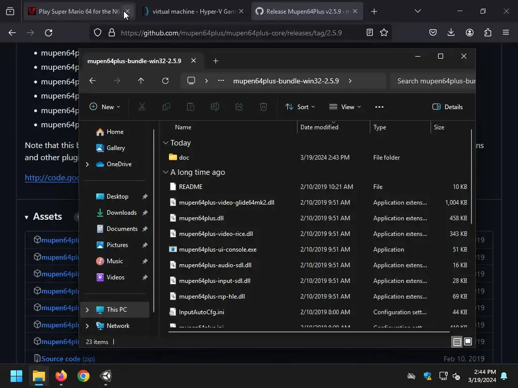This screenshot has width=518, height=388.
Task: Select mupen64plus-ui-console.exe file
Action: pos(218,250)
